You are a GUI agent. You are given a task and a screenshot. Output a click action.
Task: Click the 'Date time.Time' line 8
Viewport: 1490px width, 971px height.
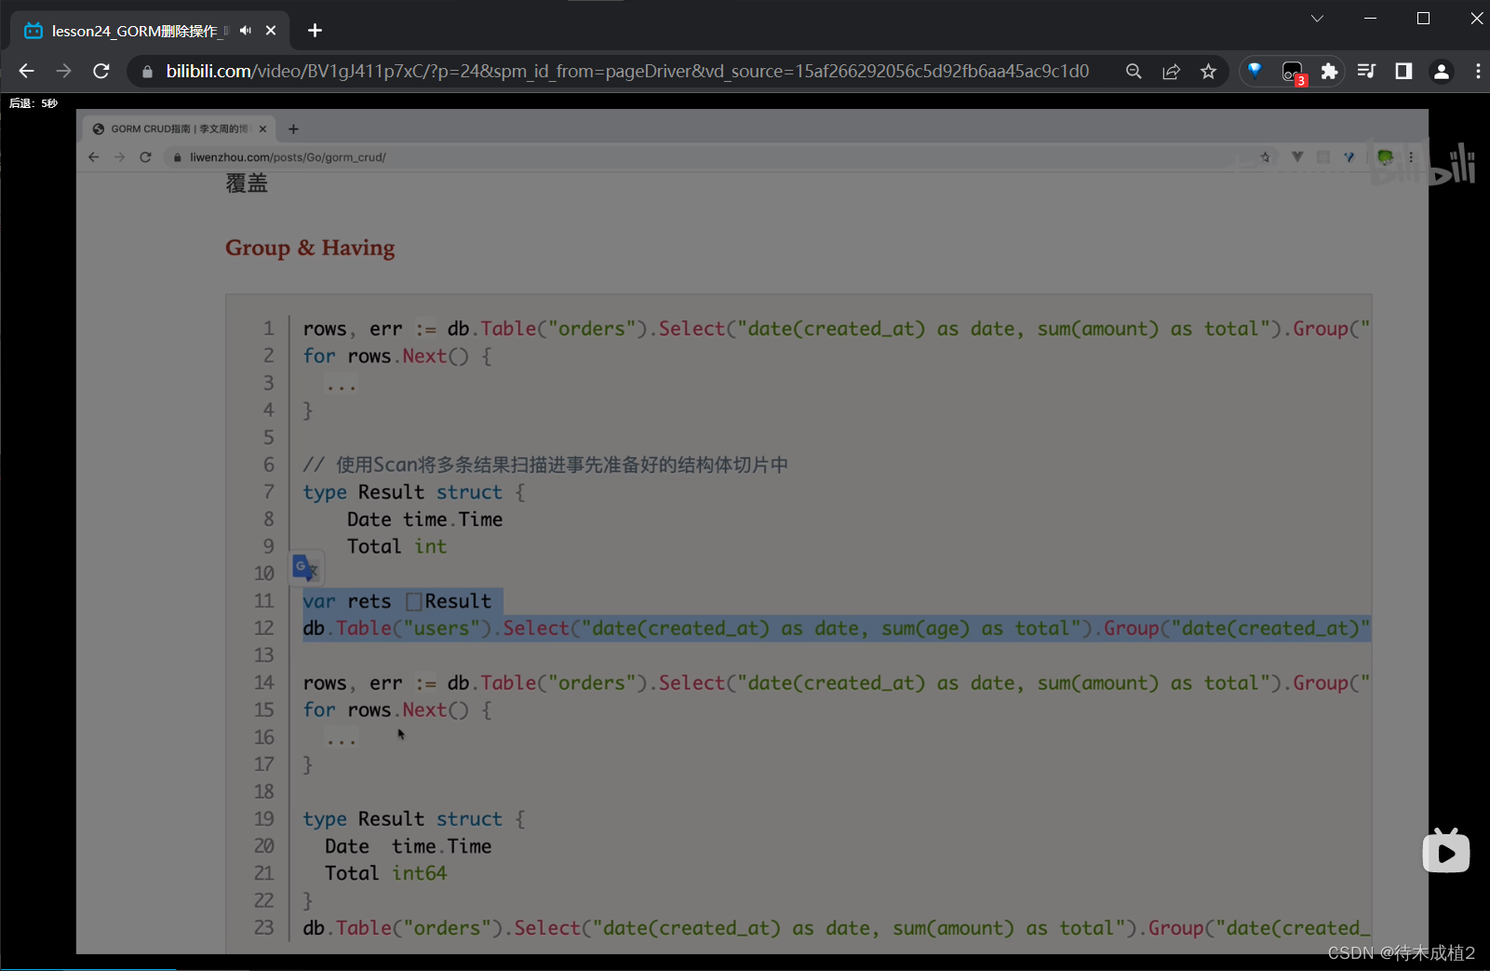[x=424, y=519]
